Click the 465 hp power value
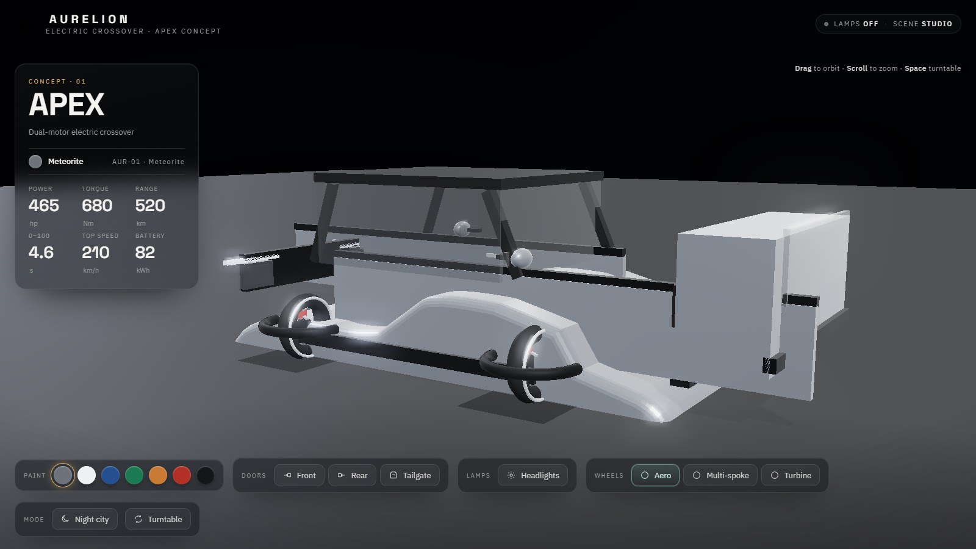Image resolution: width=976 pixels, height=549 pixels. click(x=44, y=206)
